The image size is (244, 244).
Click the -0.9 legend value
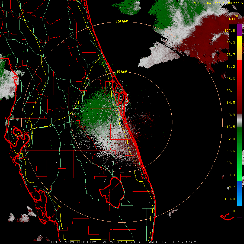231,115
